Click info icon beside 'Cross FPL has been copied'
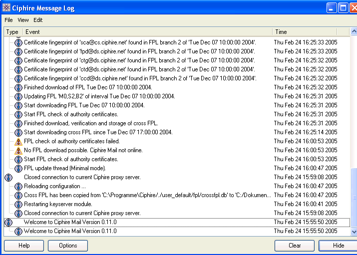 (x=18, y=196)
